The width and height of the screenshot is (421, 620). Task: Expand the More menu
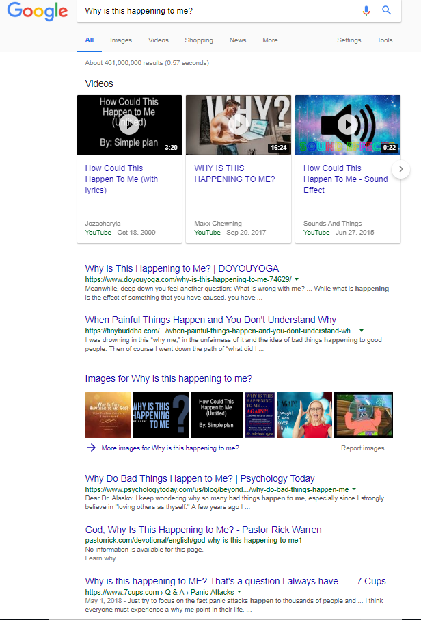pos(270,40)
